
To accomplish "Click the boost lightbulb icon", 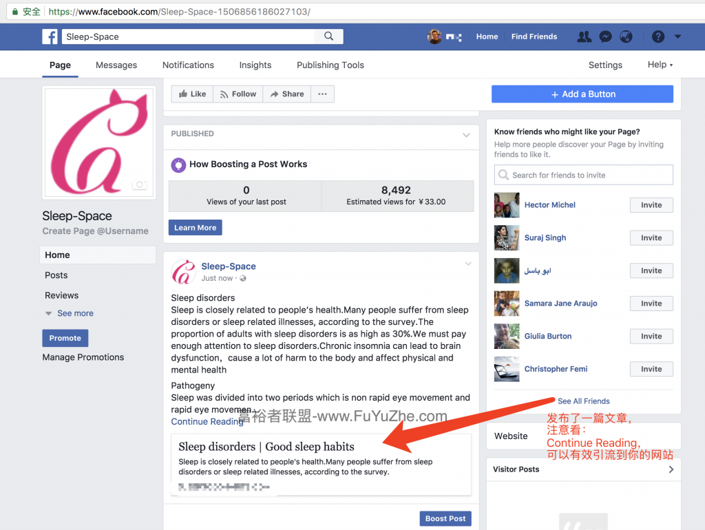I will [178, 165].
